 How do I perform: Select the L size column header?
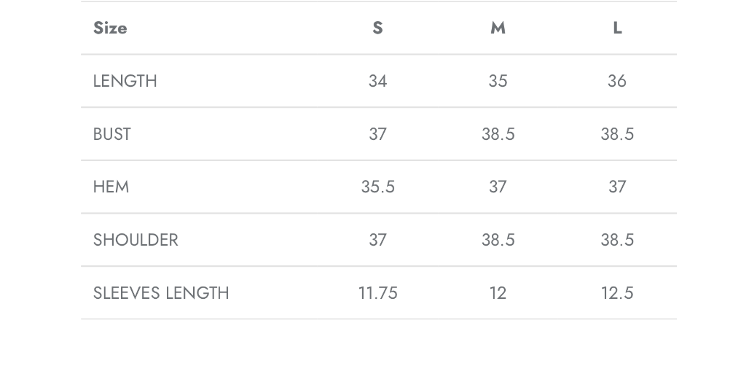[617, 28]
